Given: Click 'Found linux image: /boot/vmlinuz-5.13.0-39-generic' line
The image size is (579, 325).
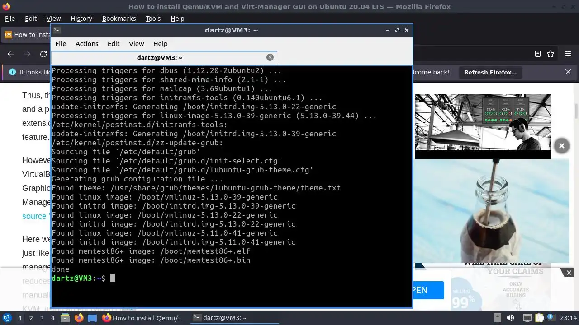Looking at the screenshot, I should tap(164, 197).
